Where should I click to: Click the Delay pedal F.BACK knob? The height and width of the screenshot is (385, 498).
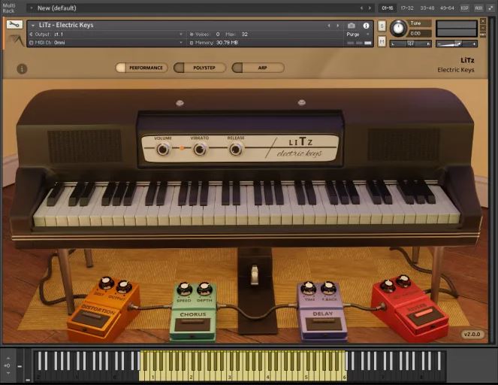329,288
